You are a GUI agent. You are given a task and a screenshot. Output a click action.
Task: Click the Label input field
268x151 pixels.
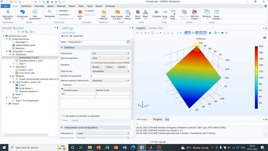click(x=96, y=42)
